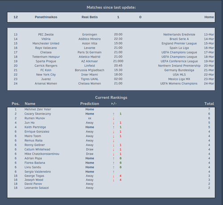Click the Prediction column header

click(90, 104)
